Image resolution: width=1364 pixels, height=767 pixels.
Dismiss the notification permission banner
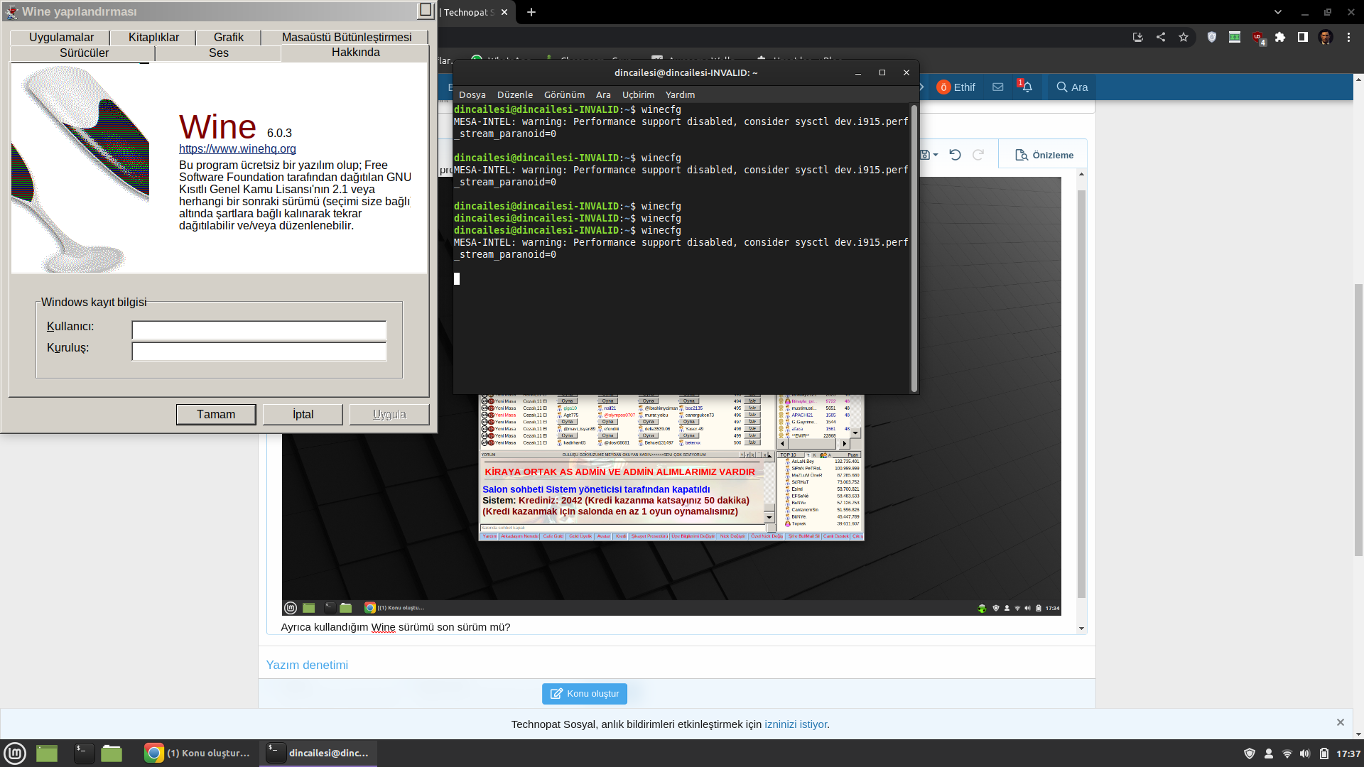[x=1341, y=722]
